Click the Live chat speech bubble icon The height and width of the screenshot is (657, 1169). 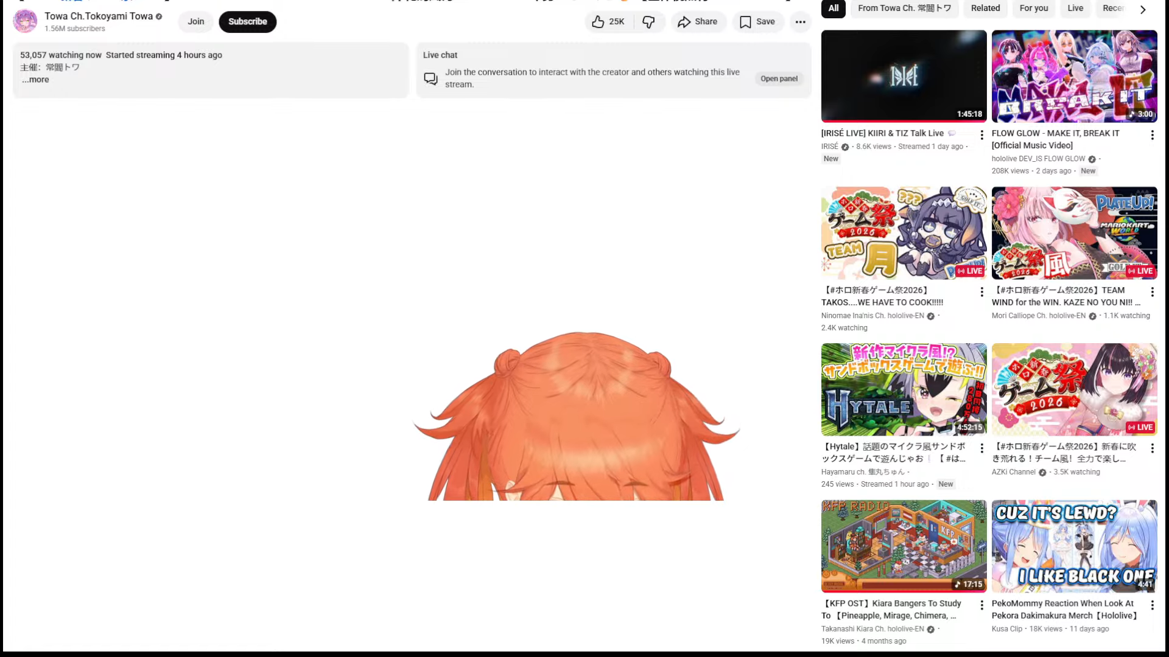pyautogui.click(x=430, y=78)
